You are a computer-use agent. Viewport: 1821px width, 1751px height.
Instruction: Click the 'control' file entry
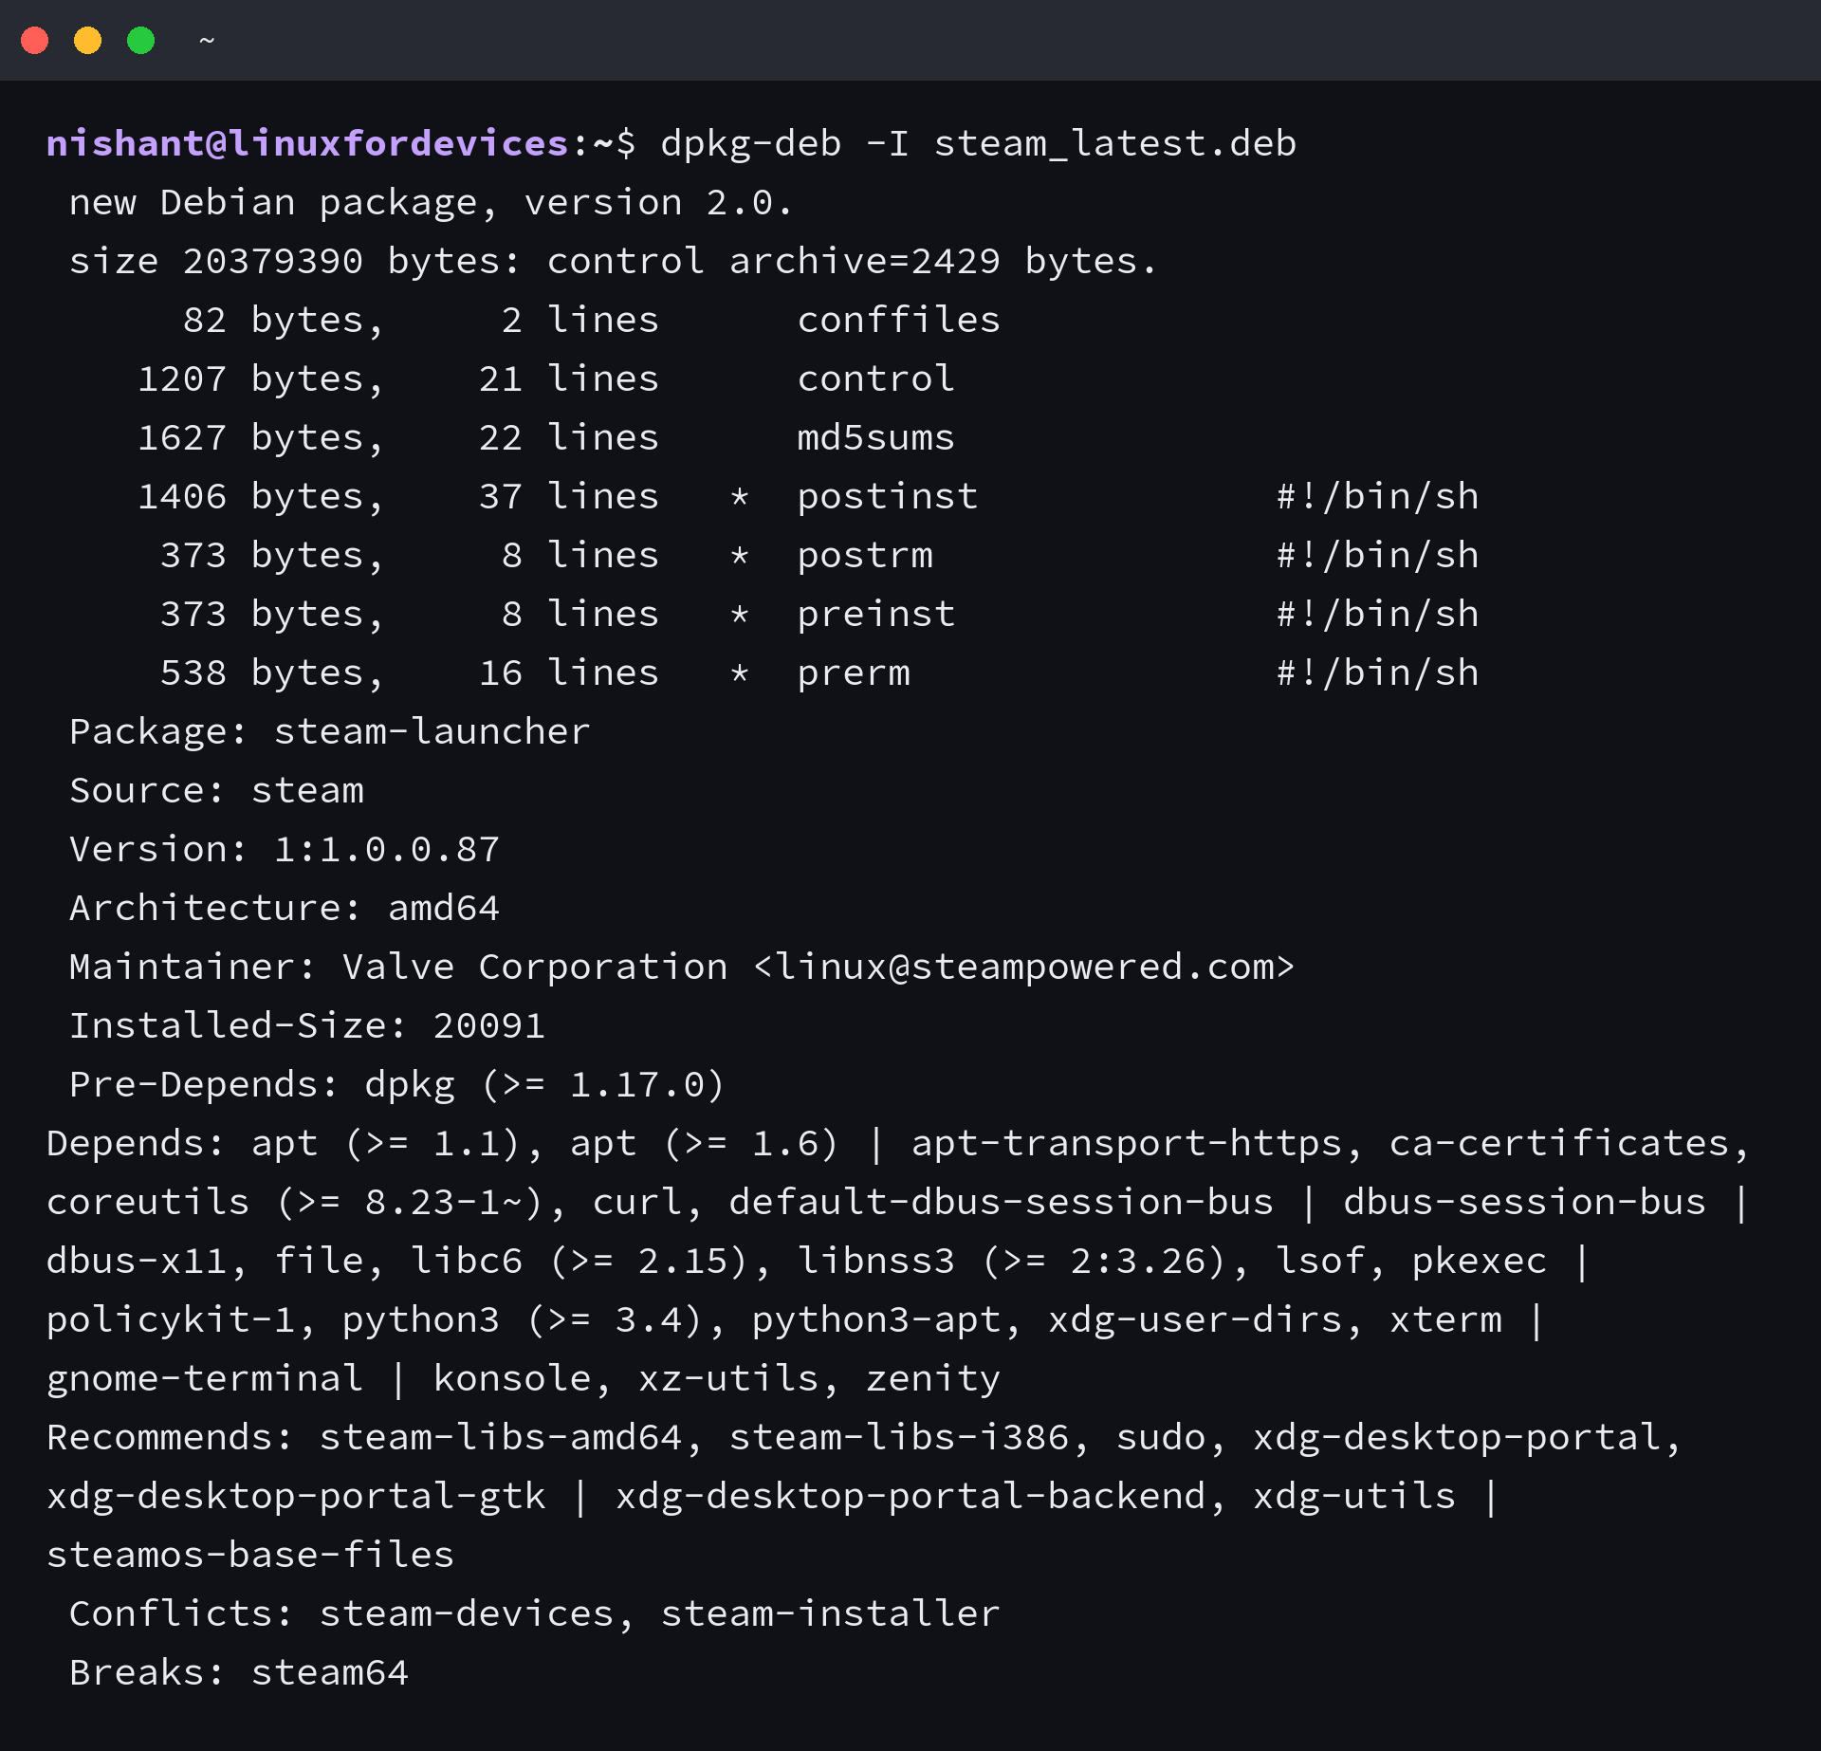click(876, 378)
